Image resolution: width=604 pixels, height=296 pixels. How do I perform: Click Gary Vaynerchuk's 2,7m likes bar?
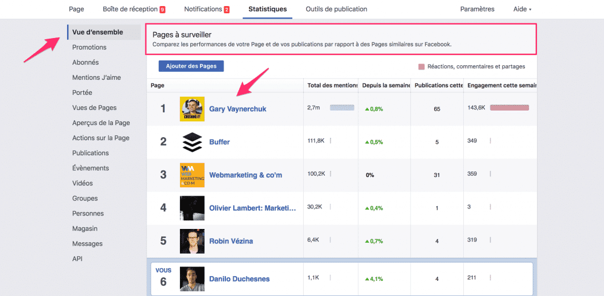[342, 108]
